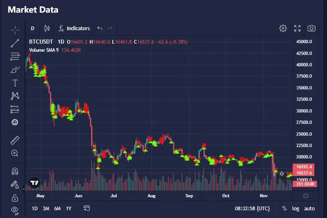Open the emoji icons tool

coord(15,122)
